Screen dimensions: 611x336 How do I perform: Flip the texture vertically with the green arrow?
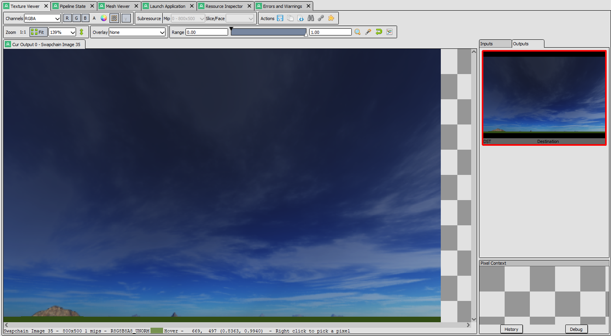pos(82,32)
